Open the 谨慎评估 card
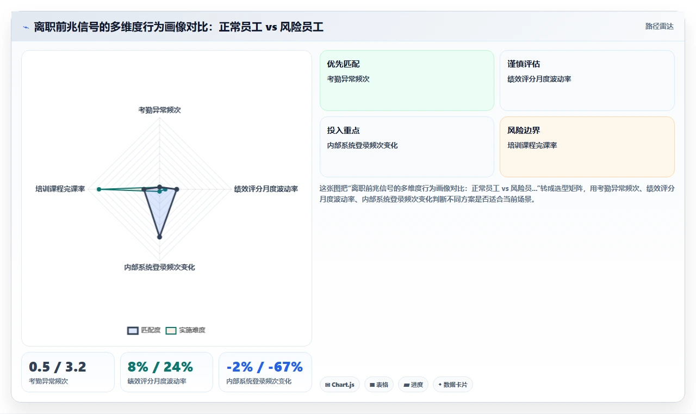Viewport: 696px width, 414px height. 587,81
